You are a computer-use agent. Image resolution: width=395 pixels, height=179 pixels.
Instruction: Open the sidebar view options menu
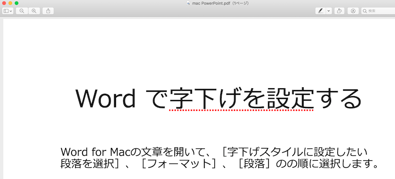pyautogui.click(x=8, y=11)
